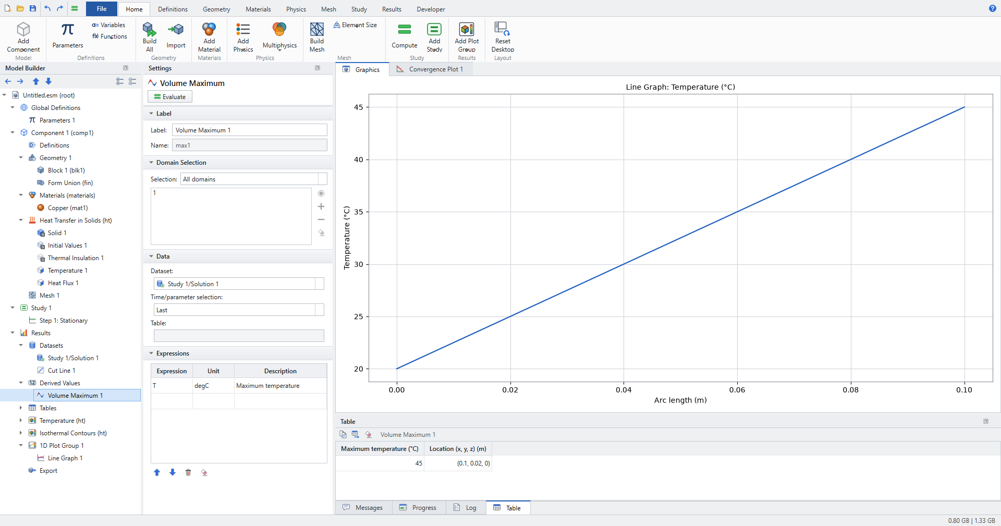
Task: Click the Save icon in quick access toolbar
Action: coord(33,8)
